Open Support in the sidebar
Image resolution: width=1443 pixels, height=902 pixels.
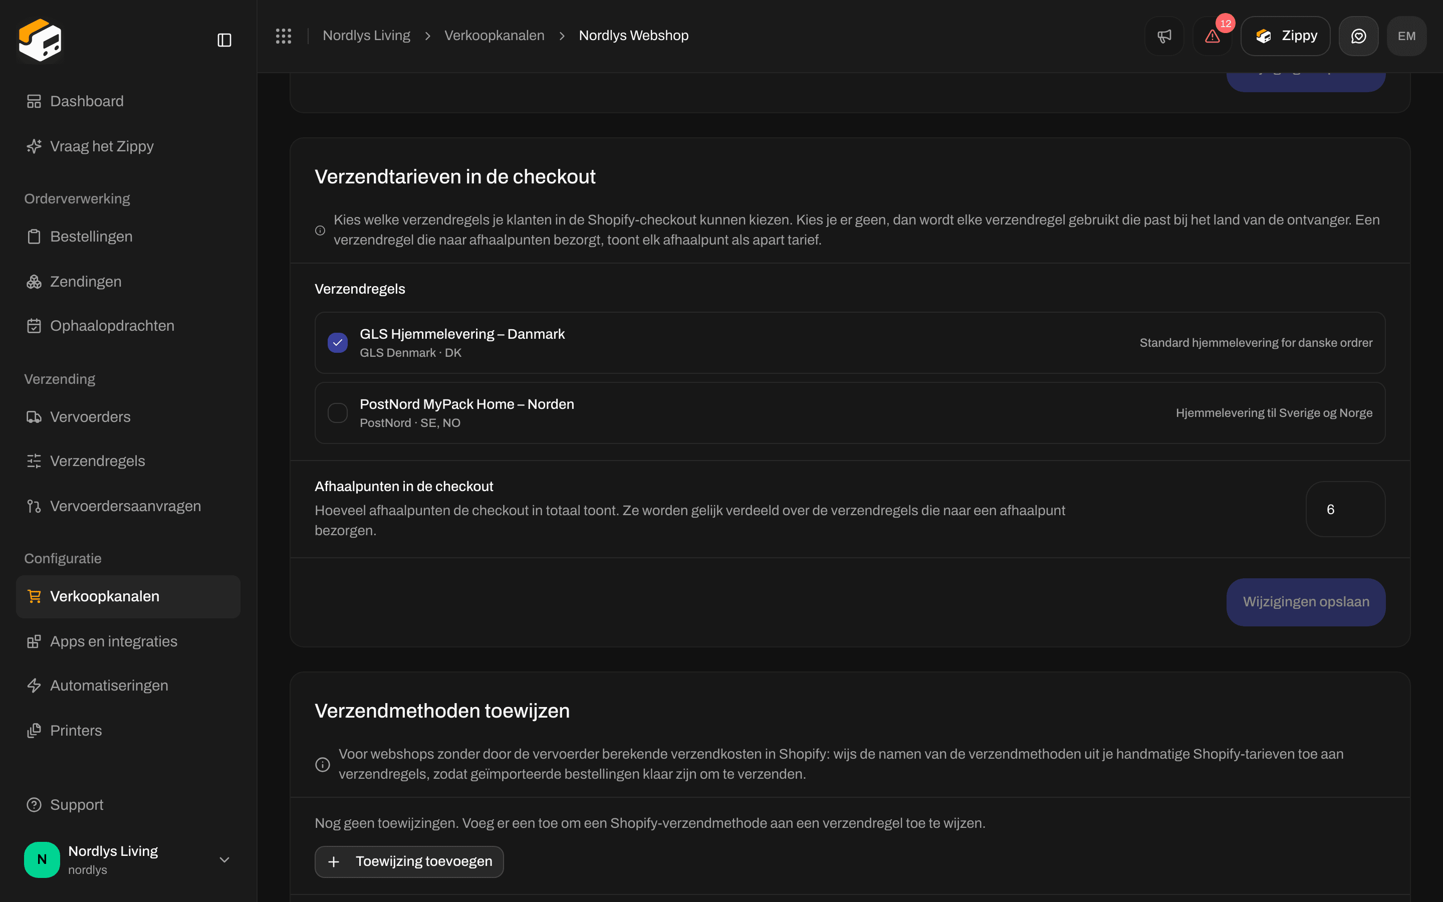(x=128, y=805)
